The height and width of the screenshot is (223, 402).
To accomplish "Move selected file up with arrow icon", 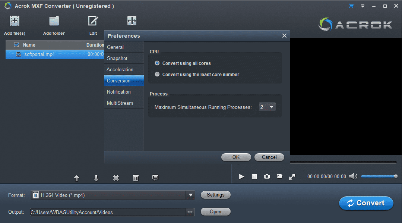I will pos(76,178).
